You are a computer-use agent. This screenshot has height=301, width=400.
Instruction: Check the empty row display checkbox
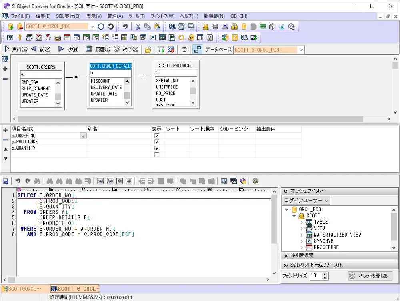[x=157, y=154]
